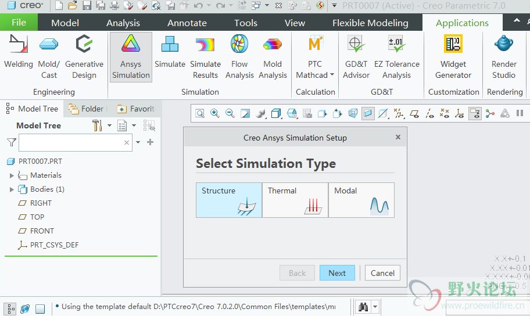This screenshot has height=316, width=530.
Task: Open the search filter dropdown arrow
Action: point(138,142)
